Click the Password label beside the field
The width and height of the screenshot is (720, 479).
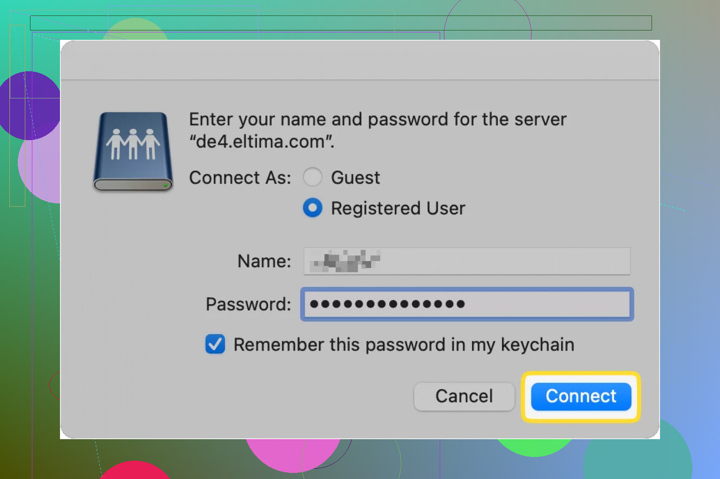pyautogui.click(x=248, y=304)
